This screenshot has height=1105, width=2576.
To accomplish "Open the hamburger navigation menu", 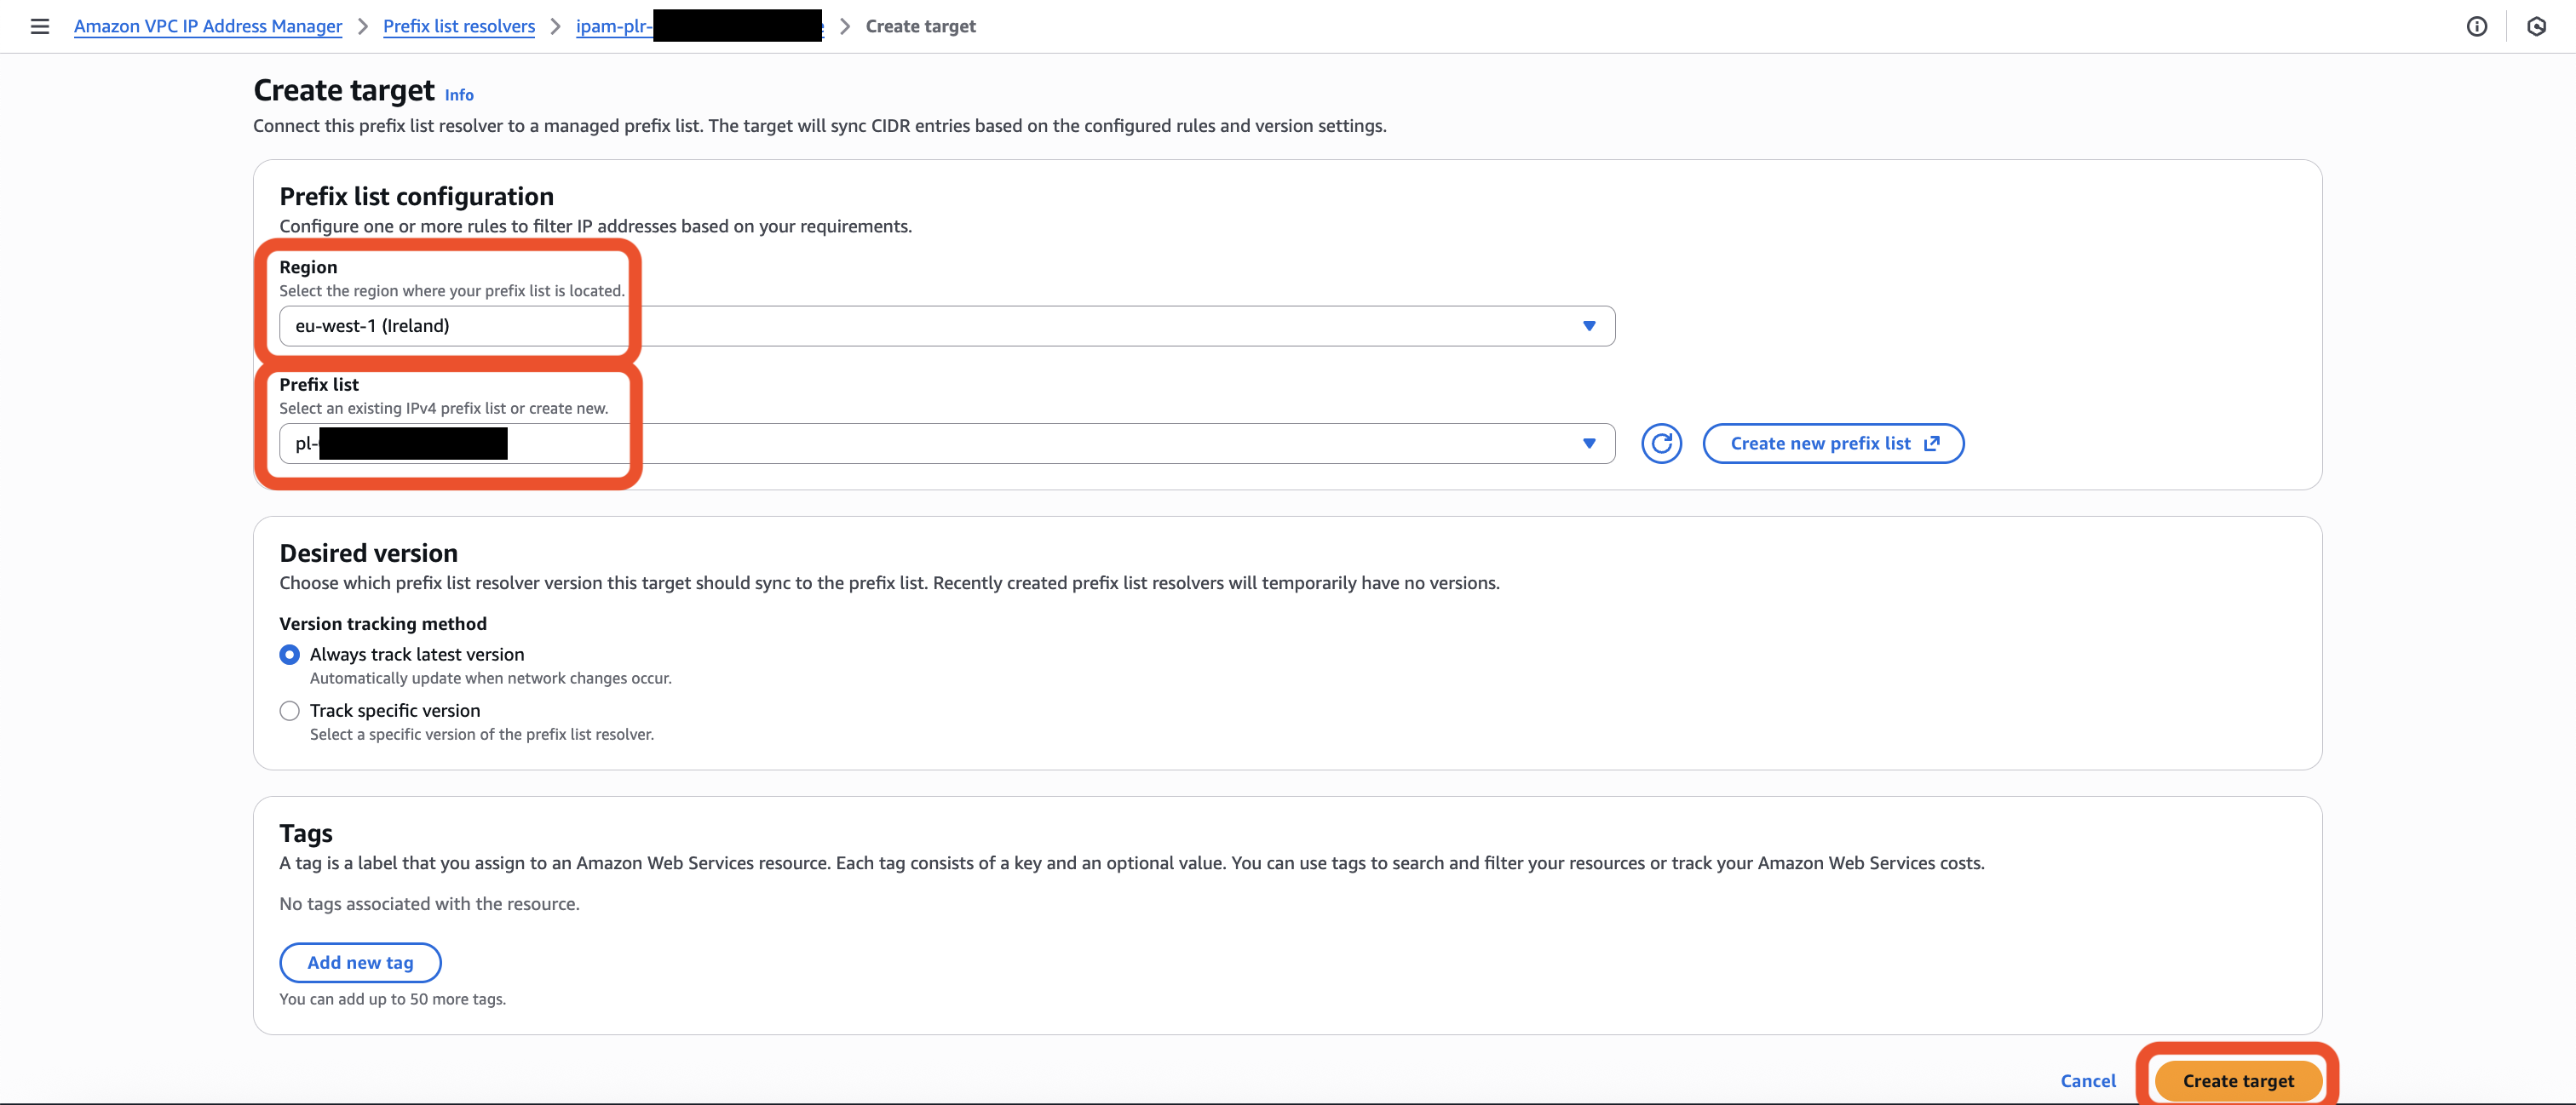I will tap(40, 26).
